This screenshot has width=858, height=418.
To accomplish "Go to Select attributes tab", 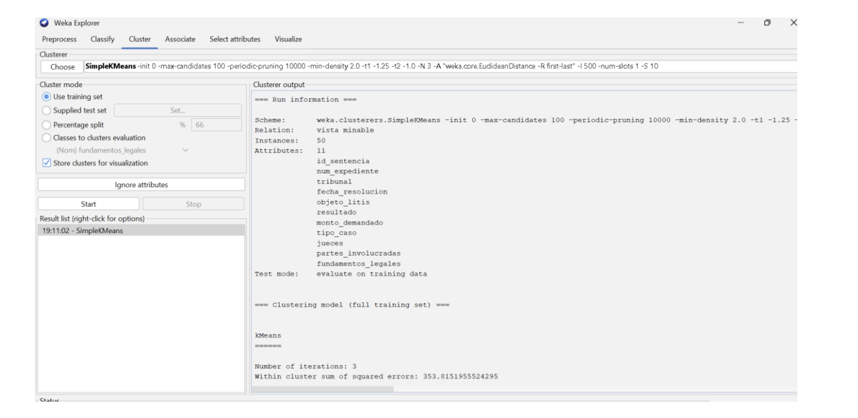I will (235, 39).
